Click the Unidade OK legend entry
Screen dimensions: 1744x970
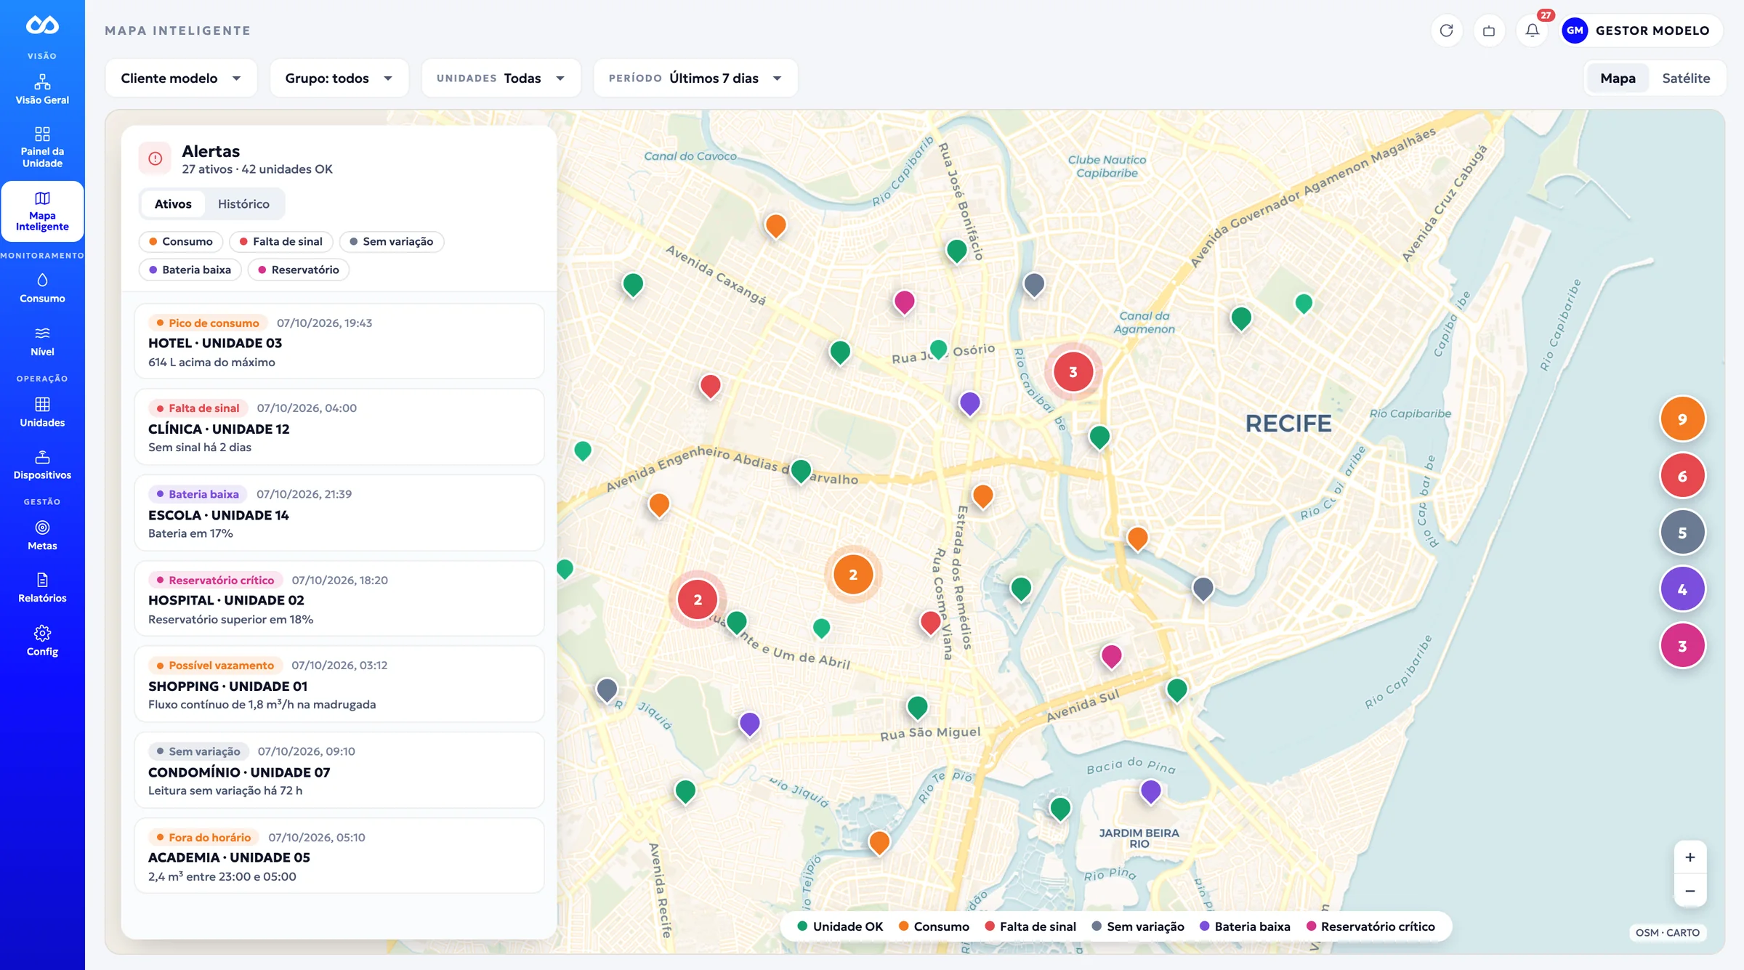coord(840,926)
